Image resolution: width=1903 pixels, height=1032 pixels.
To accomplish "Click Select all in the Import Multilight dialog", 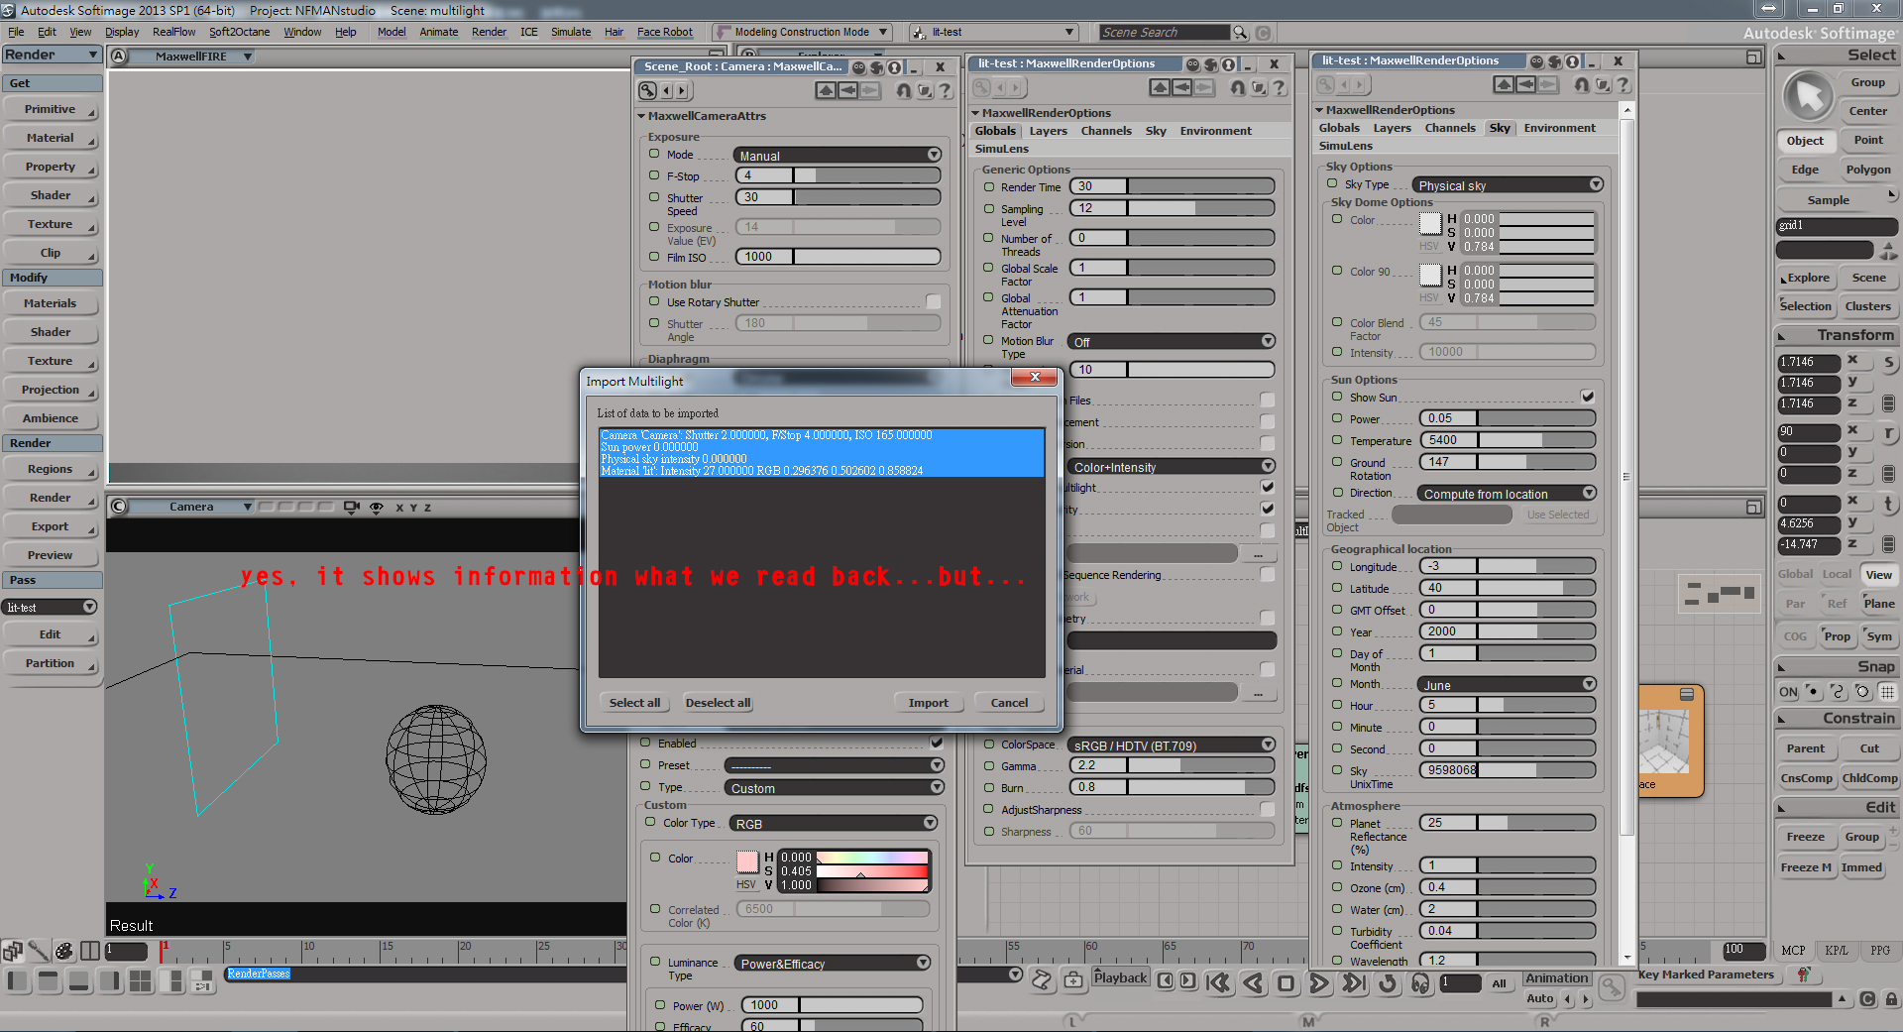I will (x=634, y=703).
